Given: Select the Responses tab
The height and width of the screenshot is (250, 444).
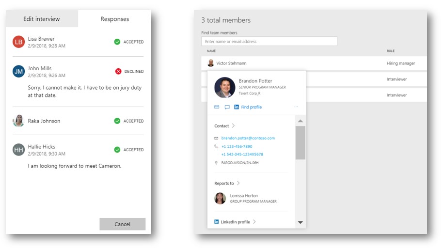Looking at the screenshot, I should pyautogui.click(x=114, y=19).
